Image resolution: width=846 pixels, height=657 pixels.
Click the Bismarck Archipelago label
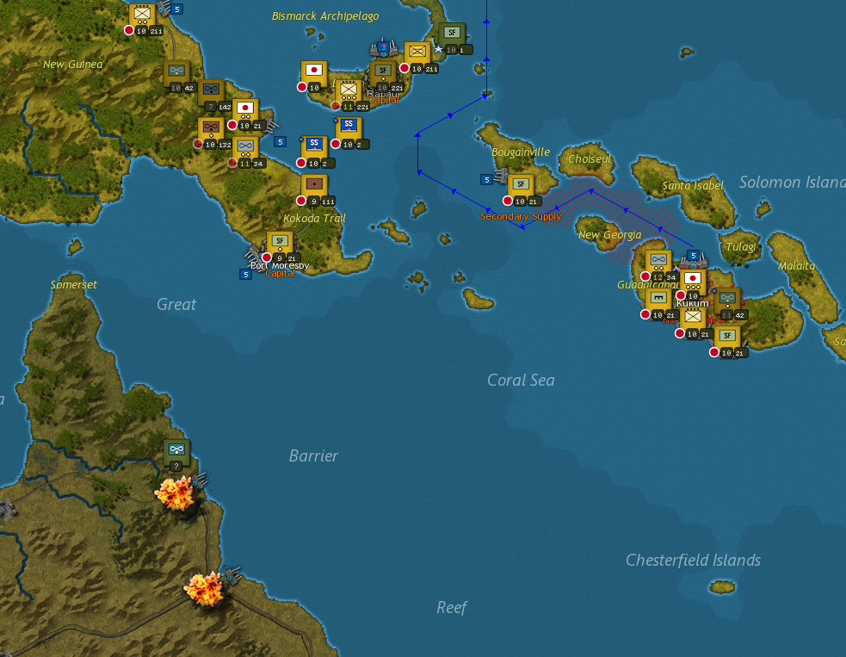point(325,16)
